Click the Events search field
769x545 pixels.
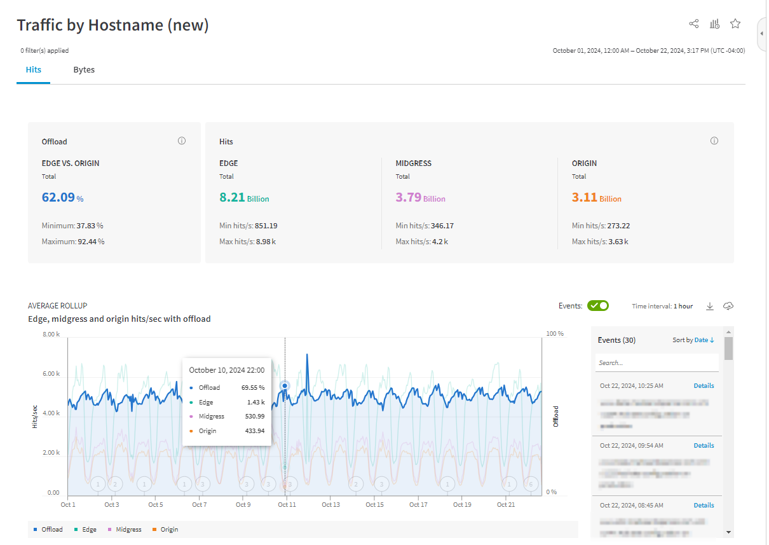[657, 362]
